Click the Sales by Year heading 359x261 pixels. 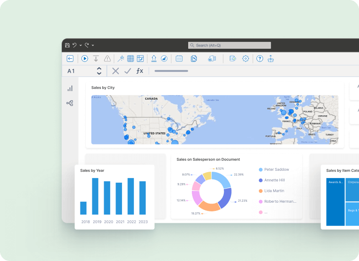(92, 170)
